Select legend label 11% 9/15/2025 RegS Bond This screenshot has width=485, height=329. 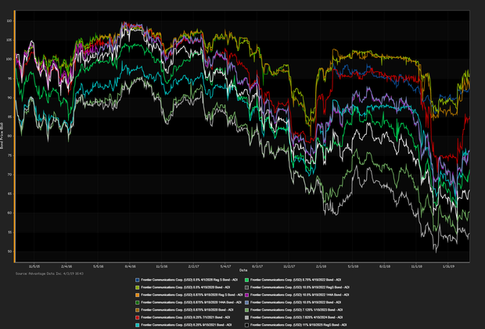click(x=299, y=325)
